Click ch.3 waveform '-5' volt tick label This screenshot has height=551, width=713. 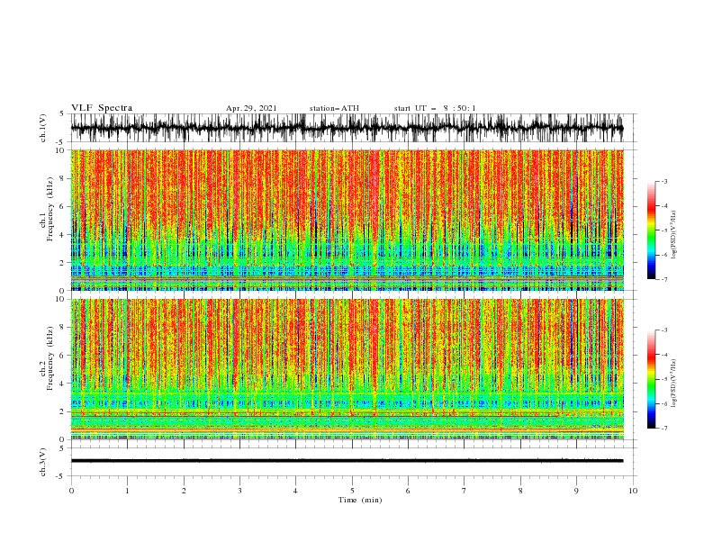point(60,476)
